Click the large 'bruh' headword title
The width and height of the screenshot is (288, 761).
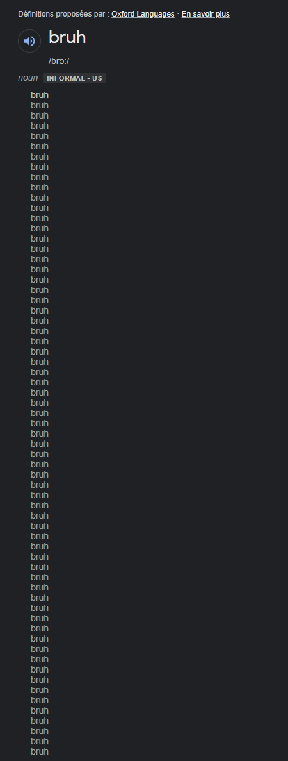(67, 37)
